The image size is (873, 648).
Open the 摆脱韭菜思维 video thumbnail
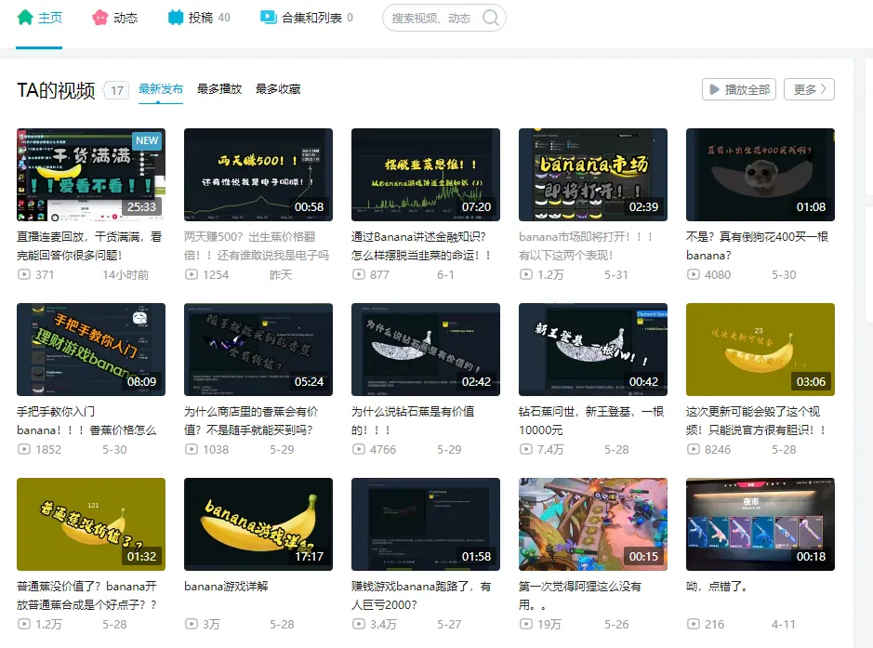[426, 175]
